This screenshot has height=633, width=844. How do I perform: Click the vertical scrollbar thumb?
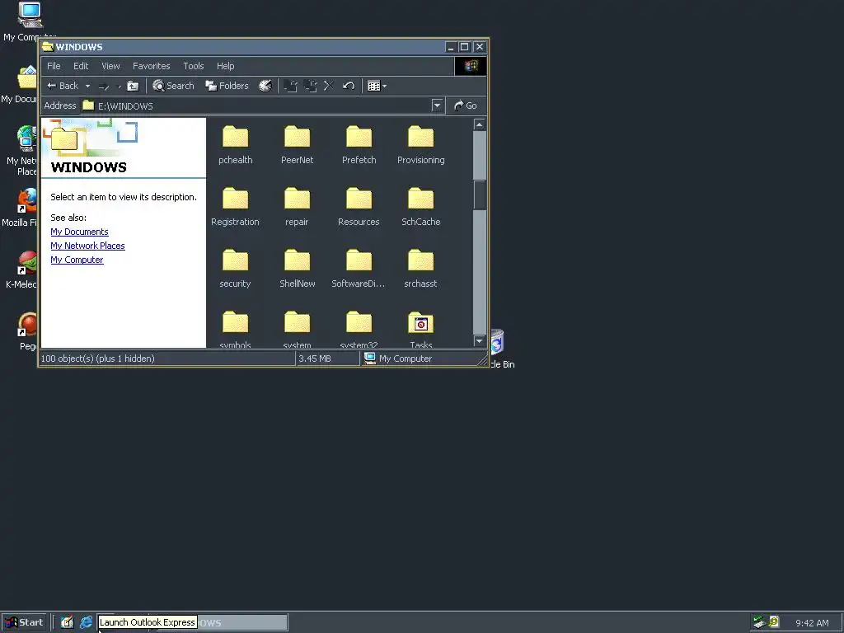pyautogui.click(x=479, y=195)
